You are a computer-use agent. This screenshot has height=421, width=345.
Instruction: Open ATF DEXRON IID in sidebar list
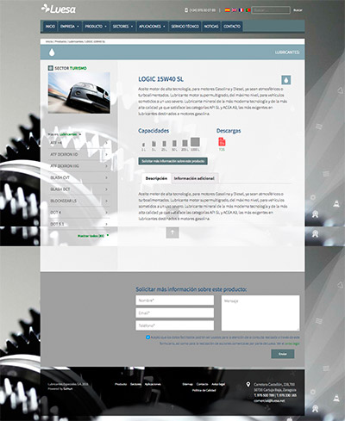(78, 154)
